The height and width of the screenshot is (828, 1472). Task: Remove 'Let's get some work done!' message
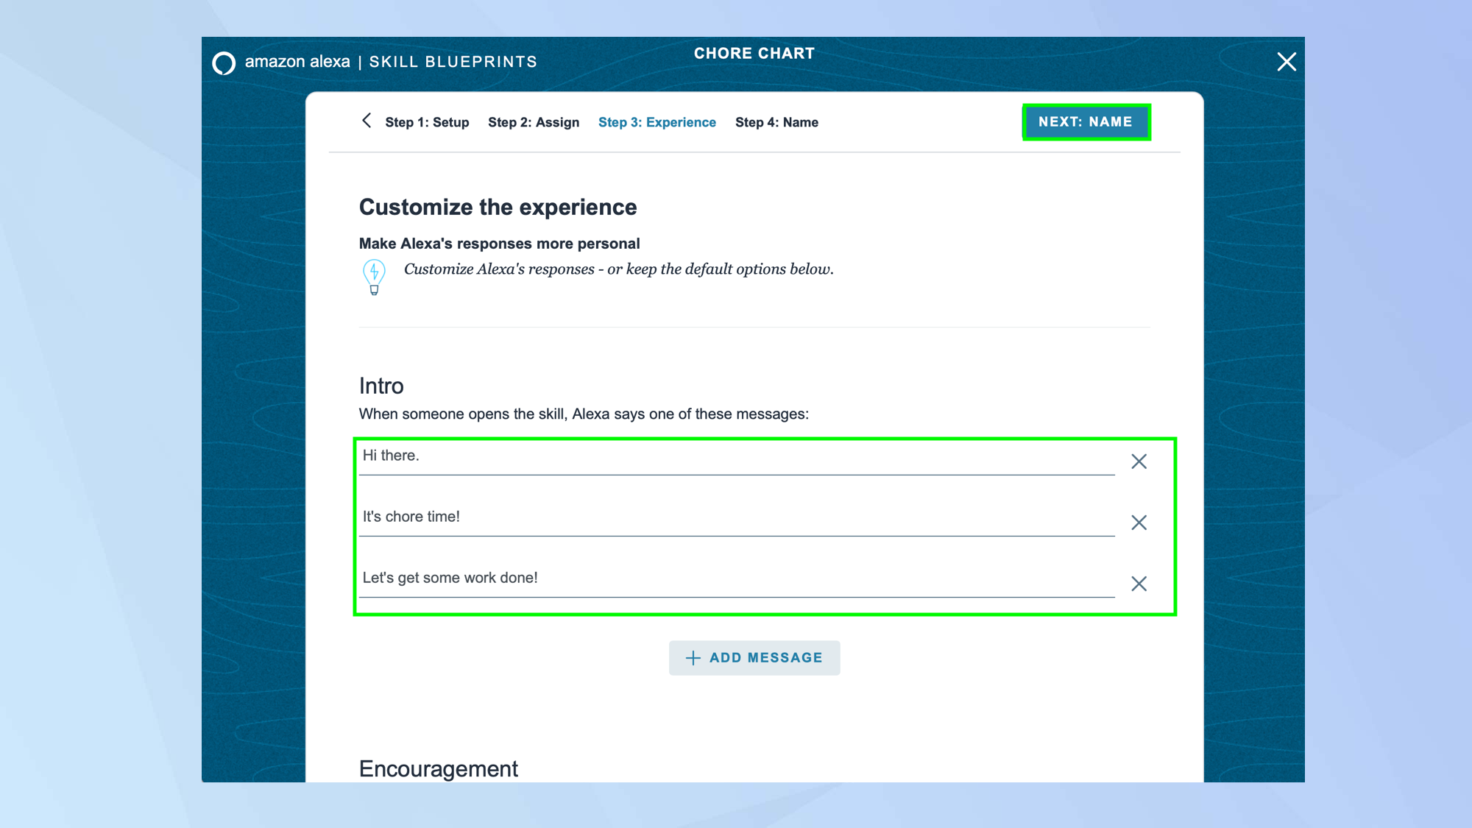click(1139, 584)
